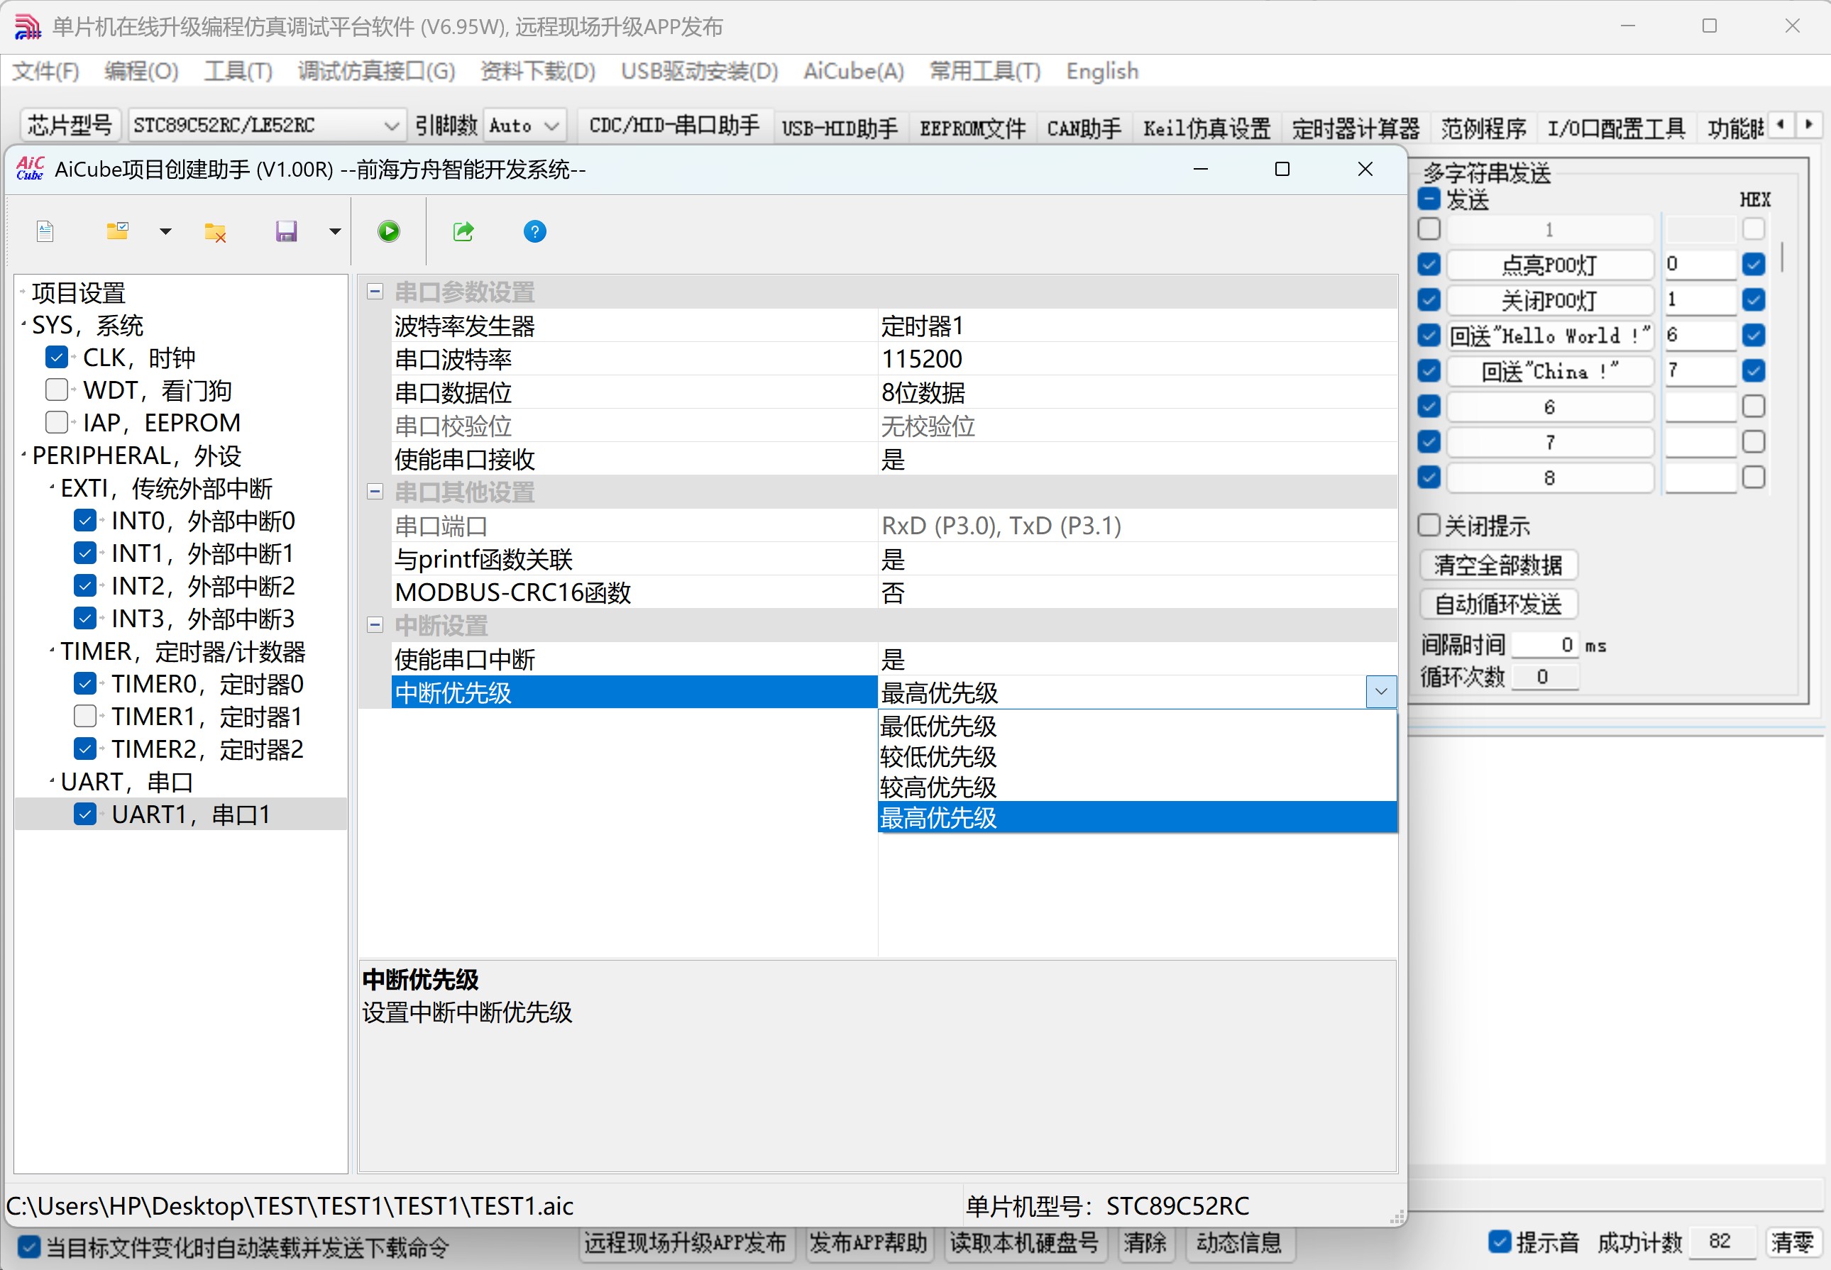Click 关闭P00灯 send button
The width and height of the screenshot is (1831, 1270).
[1549, 300]
